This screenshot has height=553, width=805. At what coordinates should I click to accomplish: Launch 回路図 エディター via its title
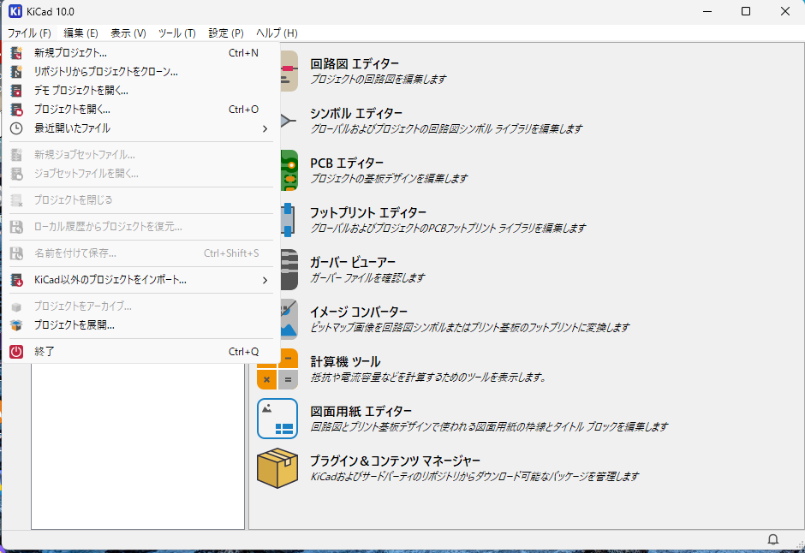pos(355,64)
